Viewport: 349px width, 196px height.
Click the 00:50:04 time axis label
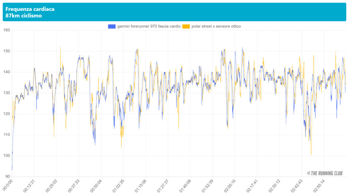coord(96,186)
